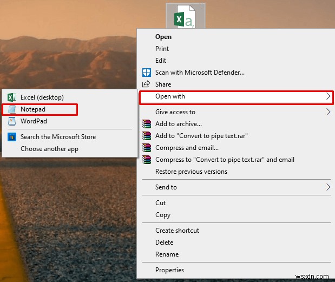335x282 pixels.
Task: Click the Microsoft Defender shield icon
Action: 147,73
